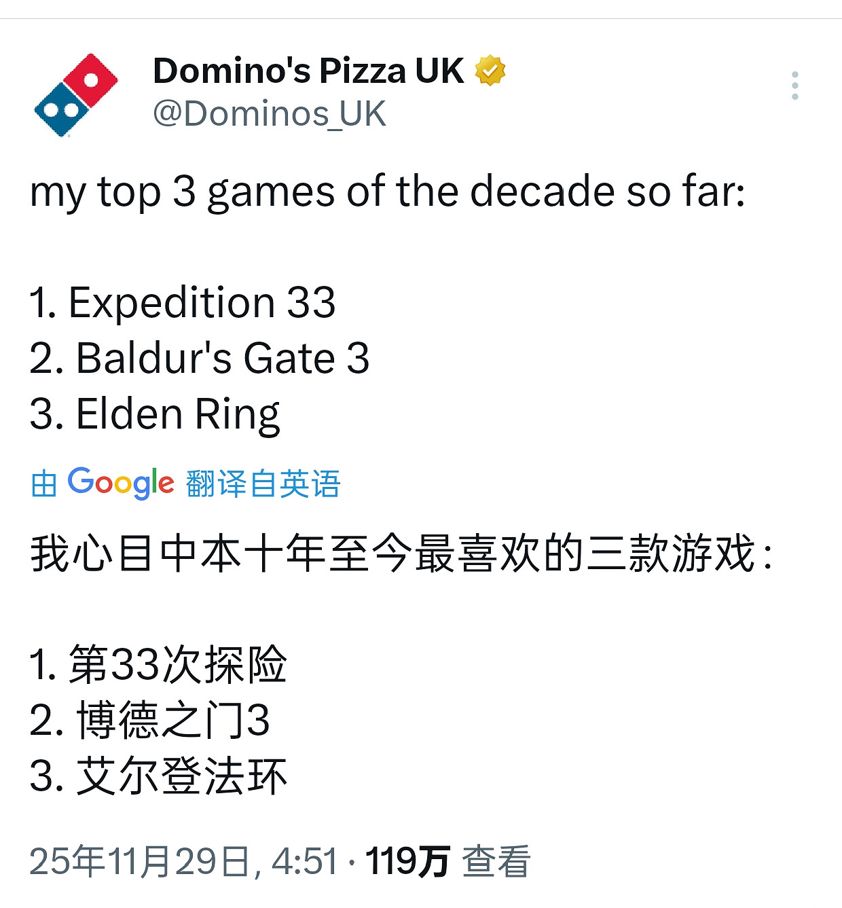Viewport: 842px width, 908px height.
Task: Click the 博德之门3 translated line
Action: [150, 720]
